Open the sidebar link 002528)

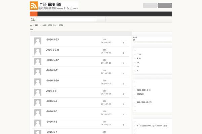coord(140,94)
